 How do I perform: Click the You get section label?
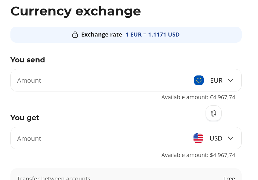coord(25,118)
